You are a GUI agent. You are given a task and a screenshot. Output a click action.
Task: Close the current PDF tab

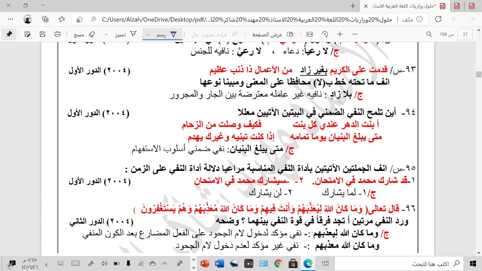click(366, 6)
